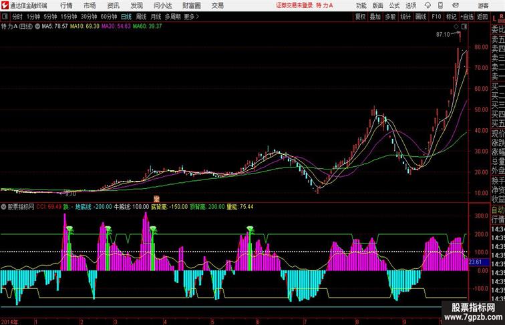This screenshot has width=505, height=325.
Task: Expand the MA indicator dropdown beside 特力A
Action: (37, 27)
